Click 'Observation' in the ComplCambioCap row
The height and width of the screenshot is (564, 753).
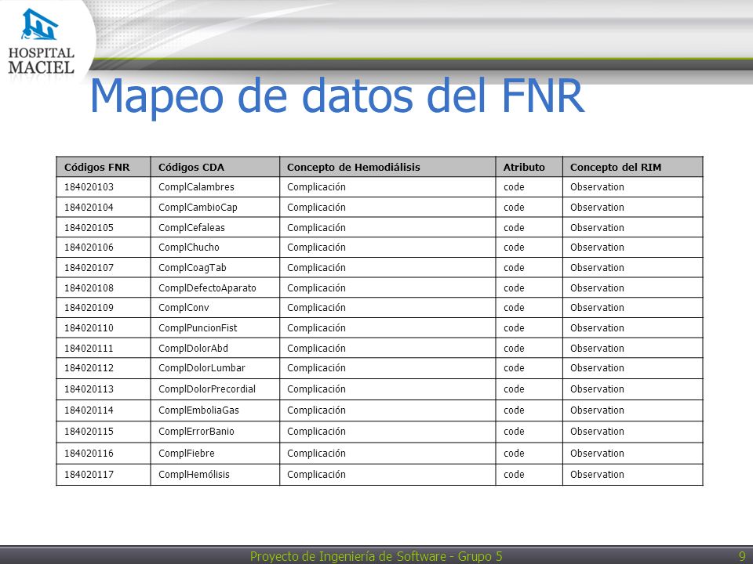(597, 207)
